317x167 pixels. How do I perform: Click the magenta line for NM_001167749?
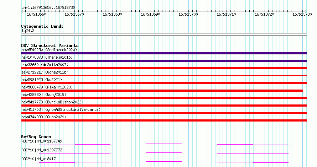pos(164,144)
